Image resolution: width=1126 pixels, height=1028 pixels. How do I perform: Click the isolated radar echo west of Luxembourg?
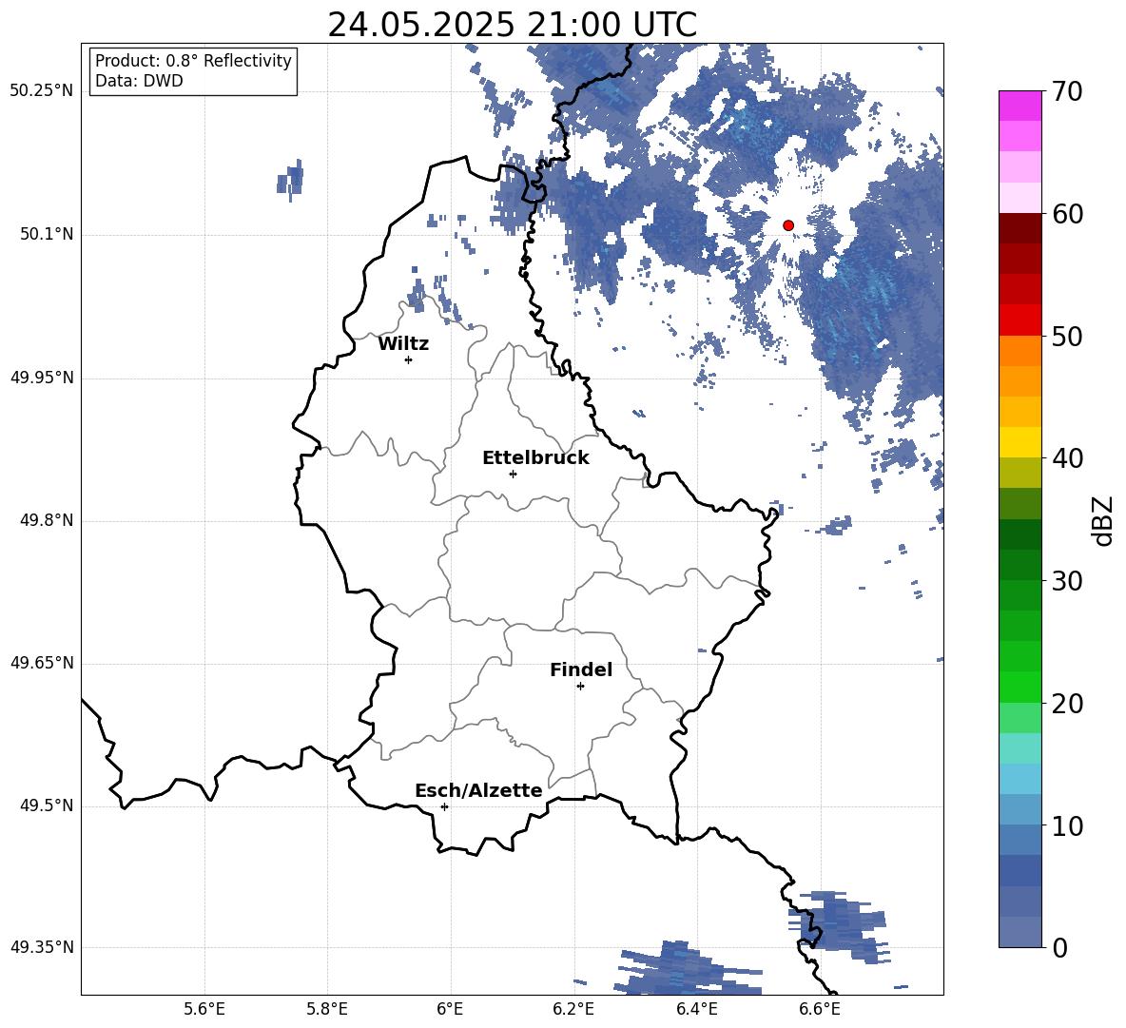pyautogui.click(x=290, y=178)
